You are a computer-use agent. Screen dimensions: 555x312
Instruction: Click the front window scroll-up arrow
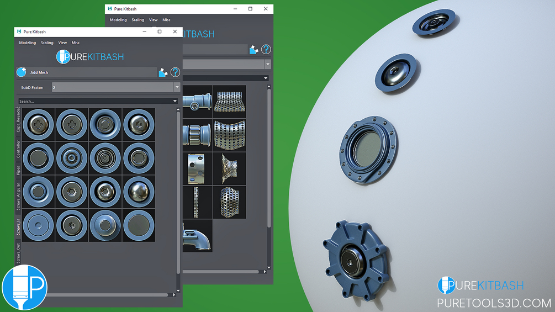point(178,110)
